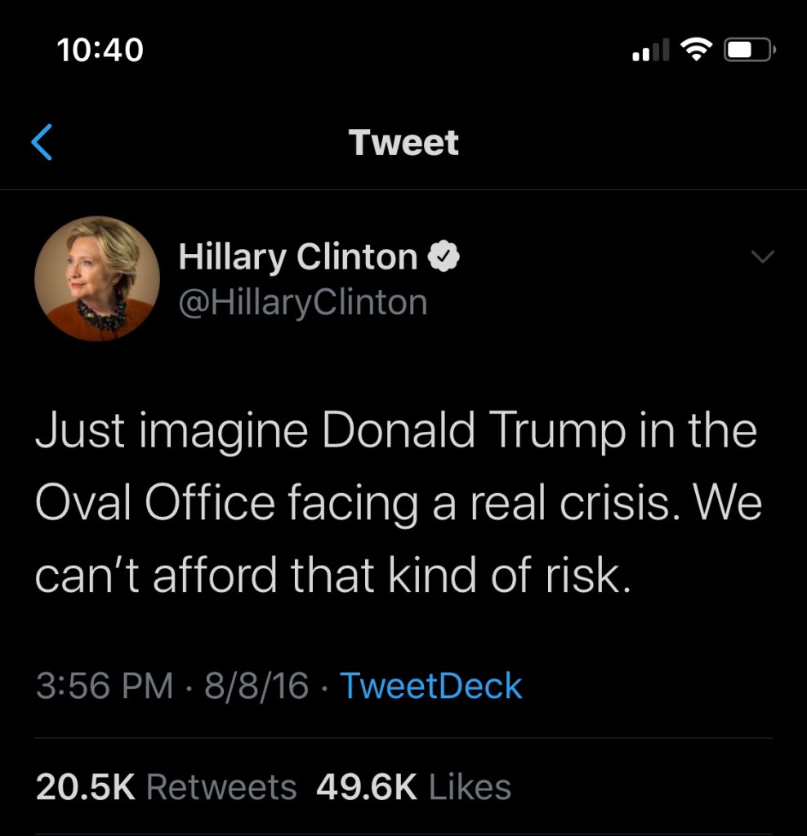Click the 8/8/16 tweet date
This screenshot has height=836, width=807.
point(256,685)
